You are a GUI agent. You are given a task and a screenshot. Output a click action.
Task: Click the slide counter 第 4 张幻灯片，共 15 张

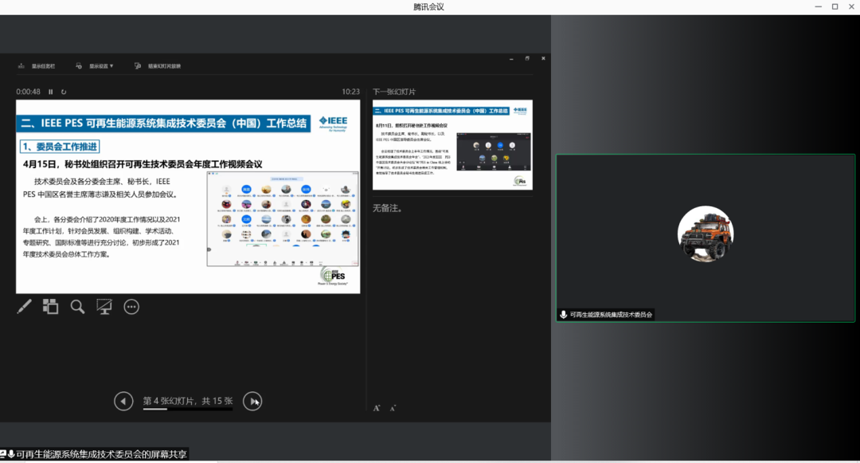188,401
